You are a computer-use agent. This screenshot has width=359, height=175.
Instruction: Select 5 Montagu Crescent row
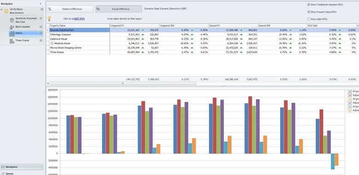pos(203,35)
